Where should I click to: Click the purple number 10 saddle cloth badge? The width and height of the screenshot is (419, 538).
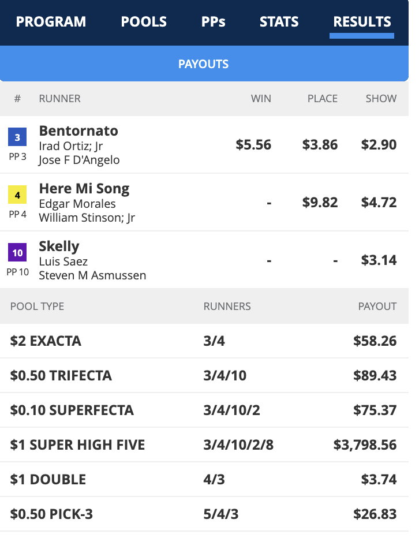[x=17, y=253]
